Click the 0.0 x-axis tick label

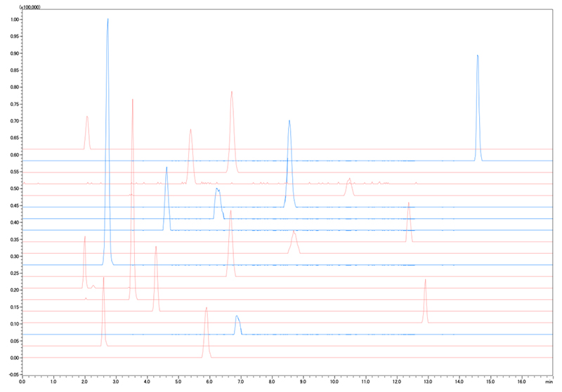point(22,383)
